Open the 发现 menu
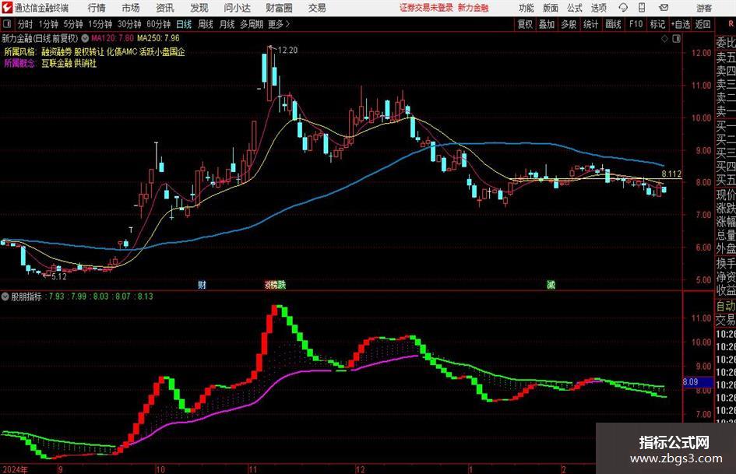Viewport: 736px width, 474px height. click(199, 8)
